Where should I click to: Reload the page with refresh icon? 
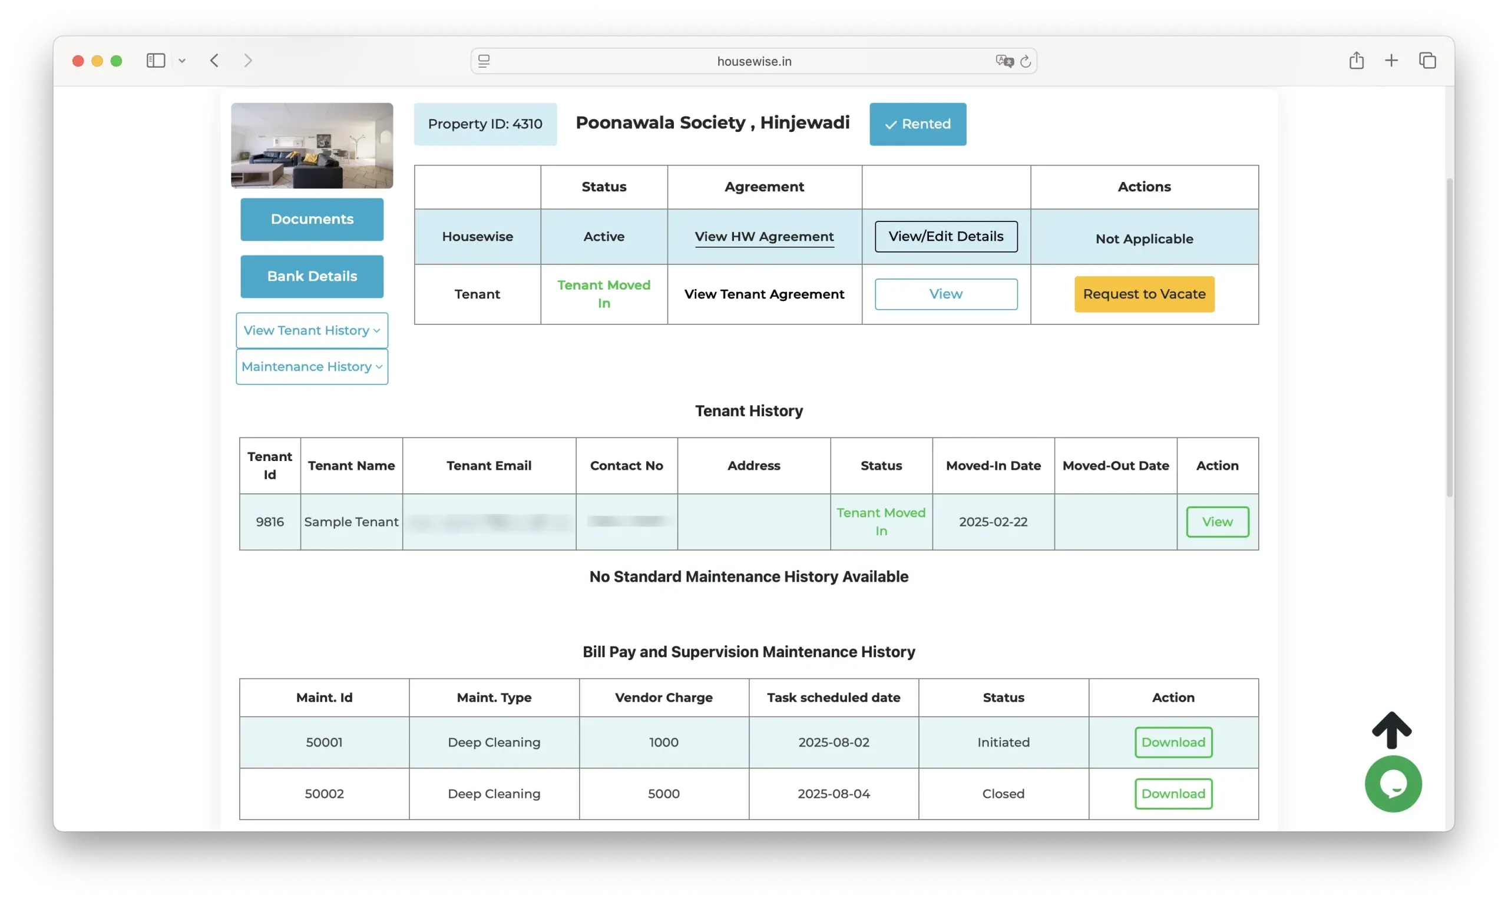pos(1025,61)
